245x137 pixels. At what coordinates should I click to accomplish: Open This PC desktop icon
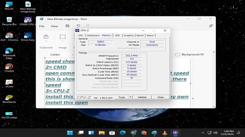(x=9, y=6)
